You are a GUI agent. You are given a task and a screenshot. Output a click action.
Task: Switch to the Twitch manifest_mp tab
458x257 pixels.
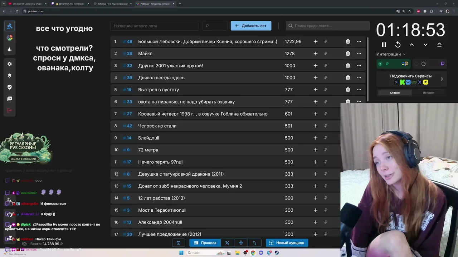pyautogui.click(x=70, y=4)
